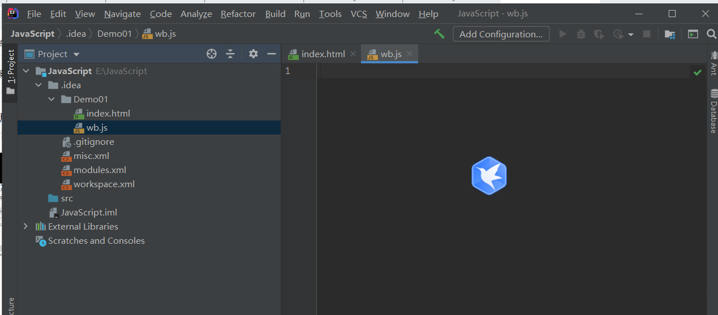Open the Run menu
Image resolution: width=718 pixels, height=315 pixels.
click(x=302, y=14)
